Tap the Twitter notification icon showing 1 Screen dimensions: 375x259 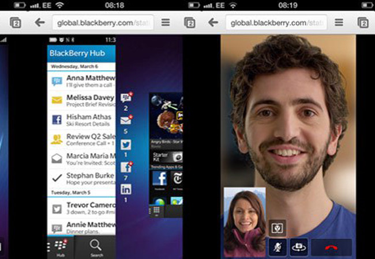pyautogui.click(x=126, y=144)
